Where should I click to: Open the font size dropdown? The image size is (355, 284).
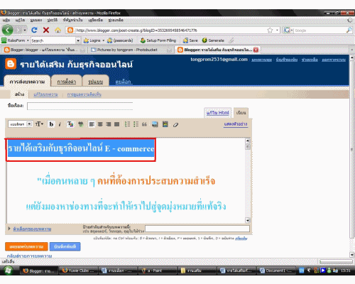pyautogui.click(x=39, y=124)
